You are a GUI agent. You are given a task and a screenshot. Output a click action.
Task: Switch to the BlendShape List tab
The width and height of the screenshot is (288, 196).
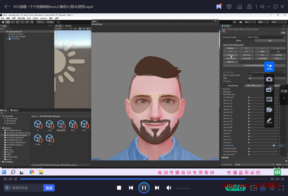pyautogui.click(x=254, y=85)
